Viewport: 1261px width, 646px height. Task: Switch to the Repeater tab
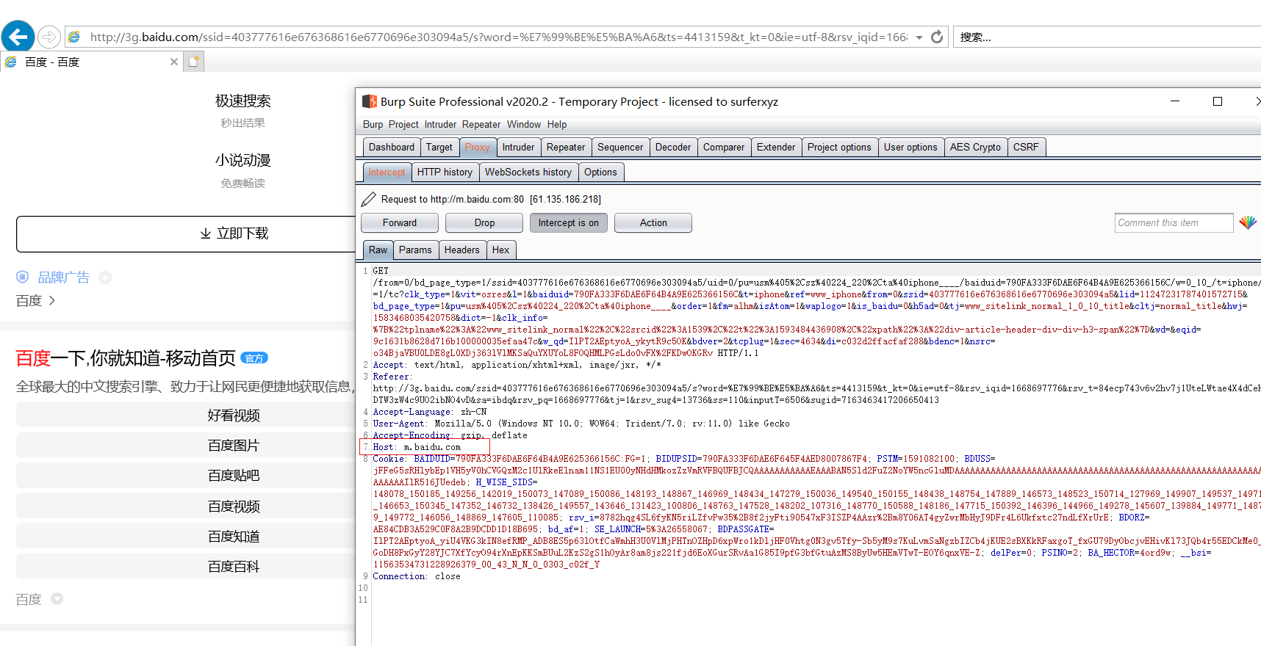566,148
